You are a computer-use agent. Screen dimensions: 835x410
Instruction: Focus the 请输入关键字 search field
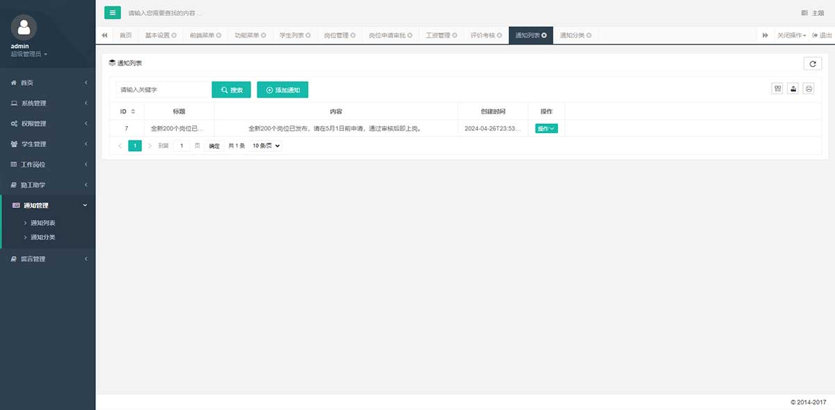[163, 90]
